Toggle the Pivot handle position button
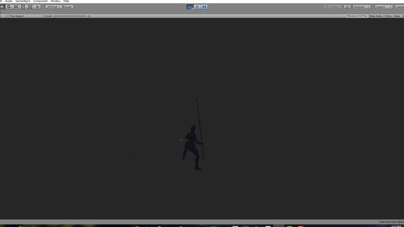This screenshot has width=404, height=227. point(52,7)
